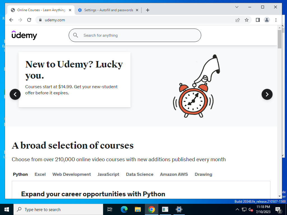287x215 pixels.
Task: Open the Chrome profile avatar
Action: [x=267, y=20]
